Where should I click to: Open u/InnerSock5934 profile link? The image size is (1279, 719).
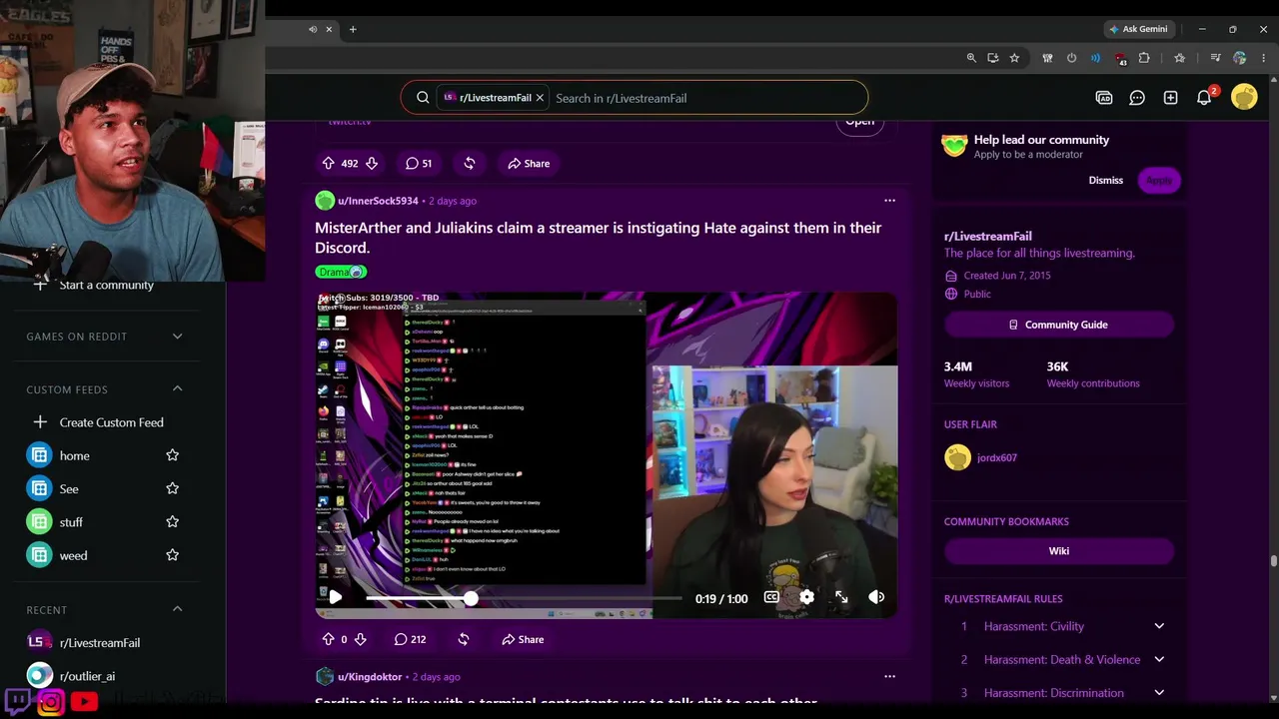click(x=378, y=201)
